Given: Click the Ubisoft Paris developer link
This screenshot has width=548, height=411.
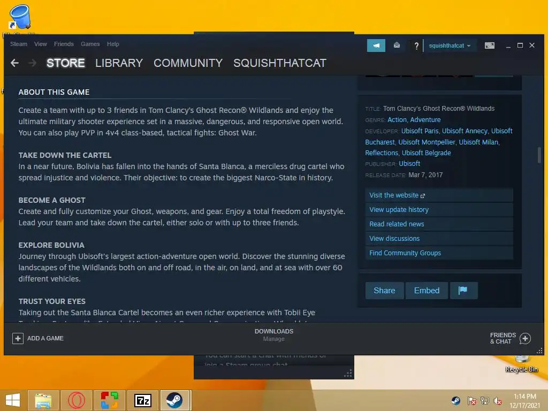Looking at the screenshot, I should pos(420,131).
